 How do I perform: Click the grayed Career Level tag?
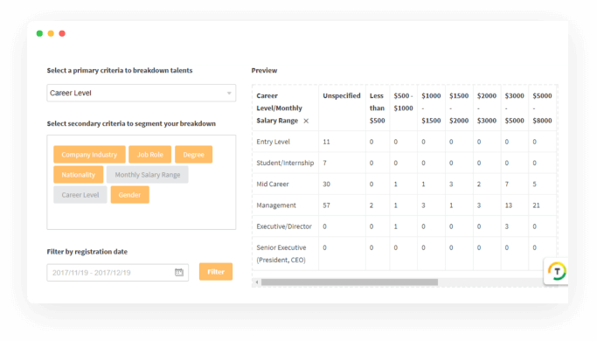point(80,195)
